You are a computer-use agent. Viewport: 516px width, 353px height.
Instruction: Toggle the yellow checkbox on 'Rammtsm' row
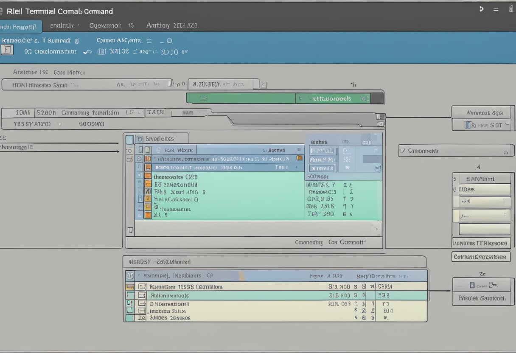130,287
